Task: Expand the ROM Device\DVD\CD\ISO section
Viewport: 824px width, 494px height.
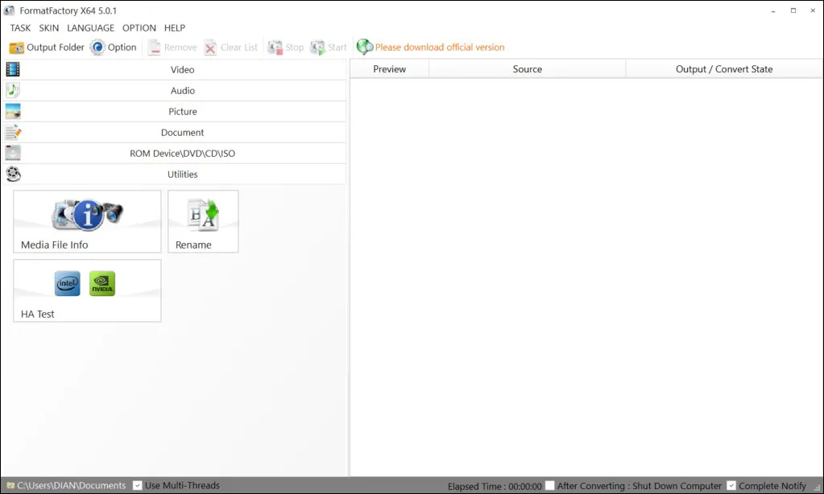Action: (x=182, y=154)
